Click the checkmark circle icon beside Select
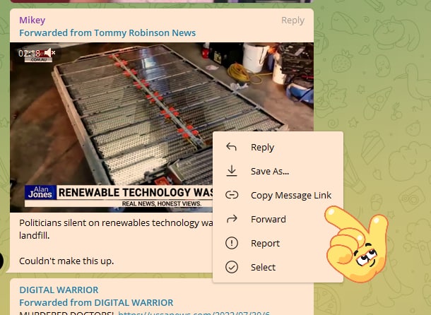This screenshot has width=431, height=315. [x=231, y=267]
